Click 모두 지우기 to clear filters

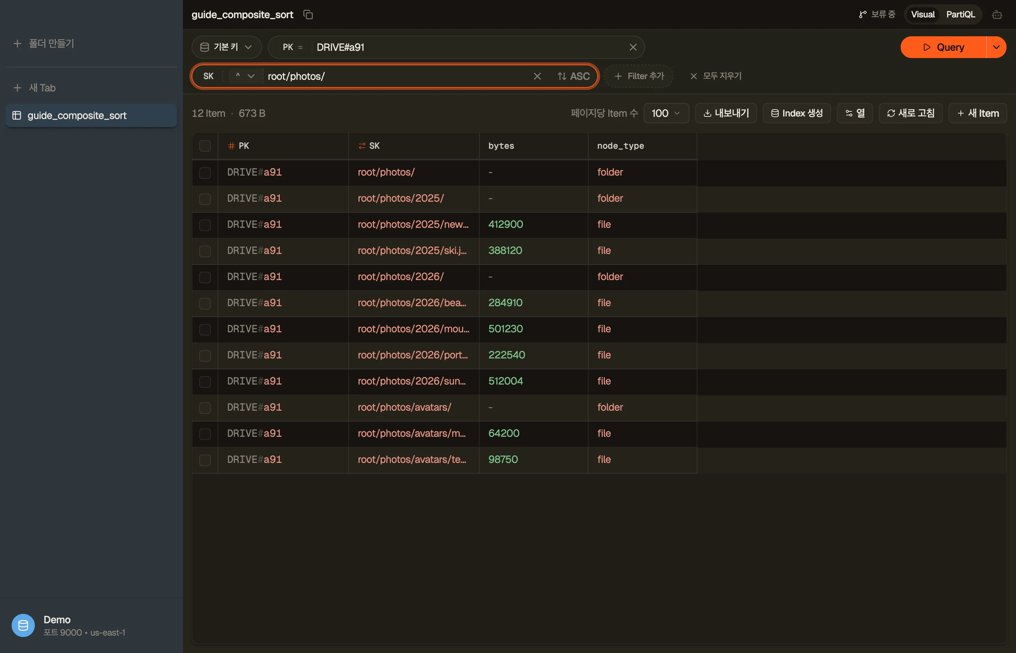(x=716, y=76)
